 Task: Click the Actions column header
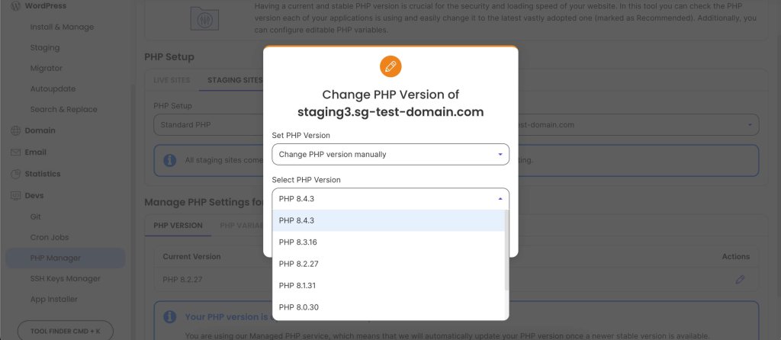736,257
